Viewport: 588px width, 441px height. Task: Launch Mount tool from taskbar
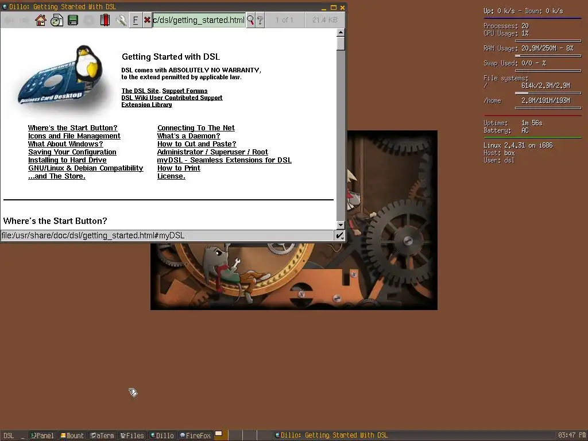point(73,435)
